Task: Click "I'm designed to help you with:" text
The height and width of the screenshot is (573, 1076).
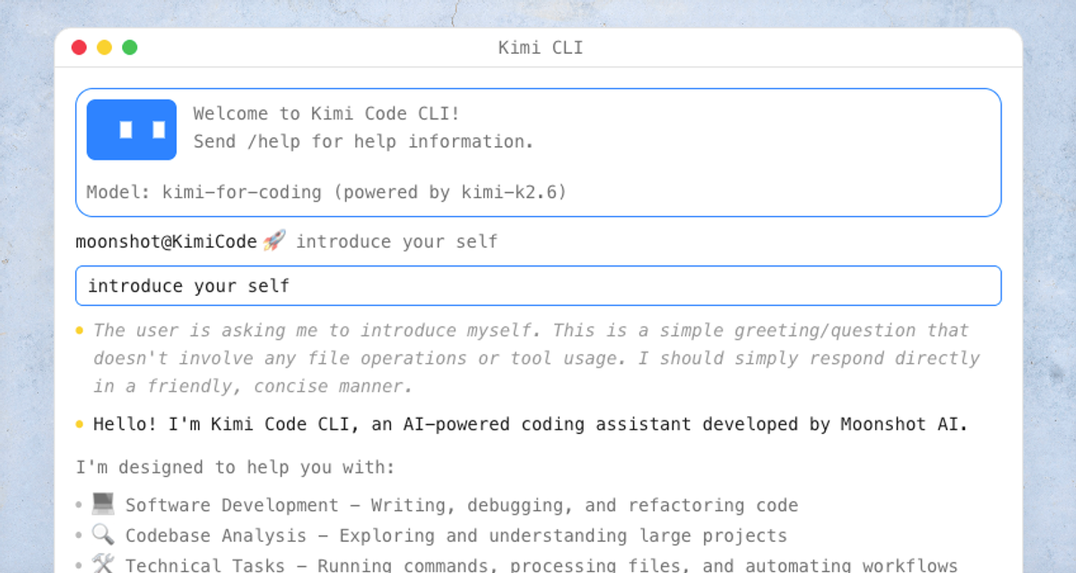Action: (x=235, y=467)
